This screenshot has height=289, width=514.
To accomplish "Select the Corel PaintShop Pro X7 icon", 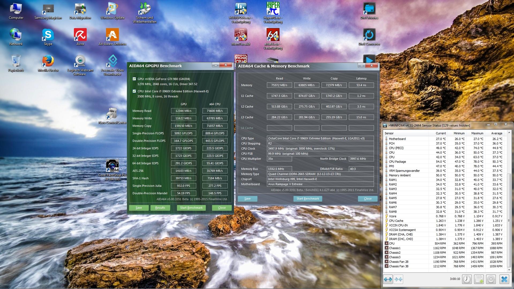I will (x=112, y=170).
